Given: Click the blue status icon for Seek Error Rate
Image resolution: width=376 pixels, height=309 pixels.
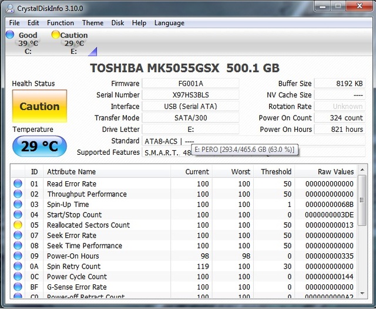Looking at the screenshot, I should (18, 235).
